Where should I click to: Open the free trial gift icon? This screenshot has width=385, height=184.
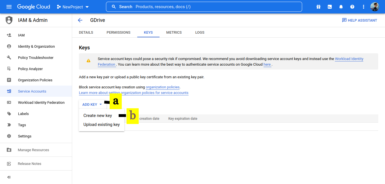pyautogui.click(x=318, y=7)
